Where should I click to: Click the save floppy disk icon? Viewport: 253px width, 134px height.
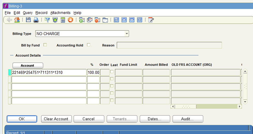(x=28, y=20)
